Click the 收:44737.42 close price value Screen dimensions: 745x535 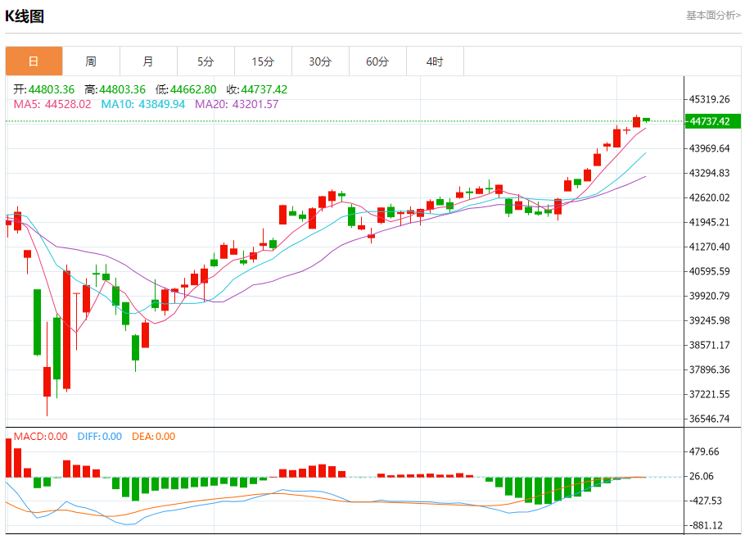coord(257,89)
